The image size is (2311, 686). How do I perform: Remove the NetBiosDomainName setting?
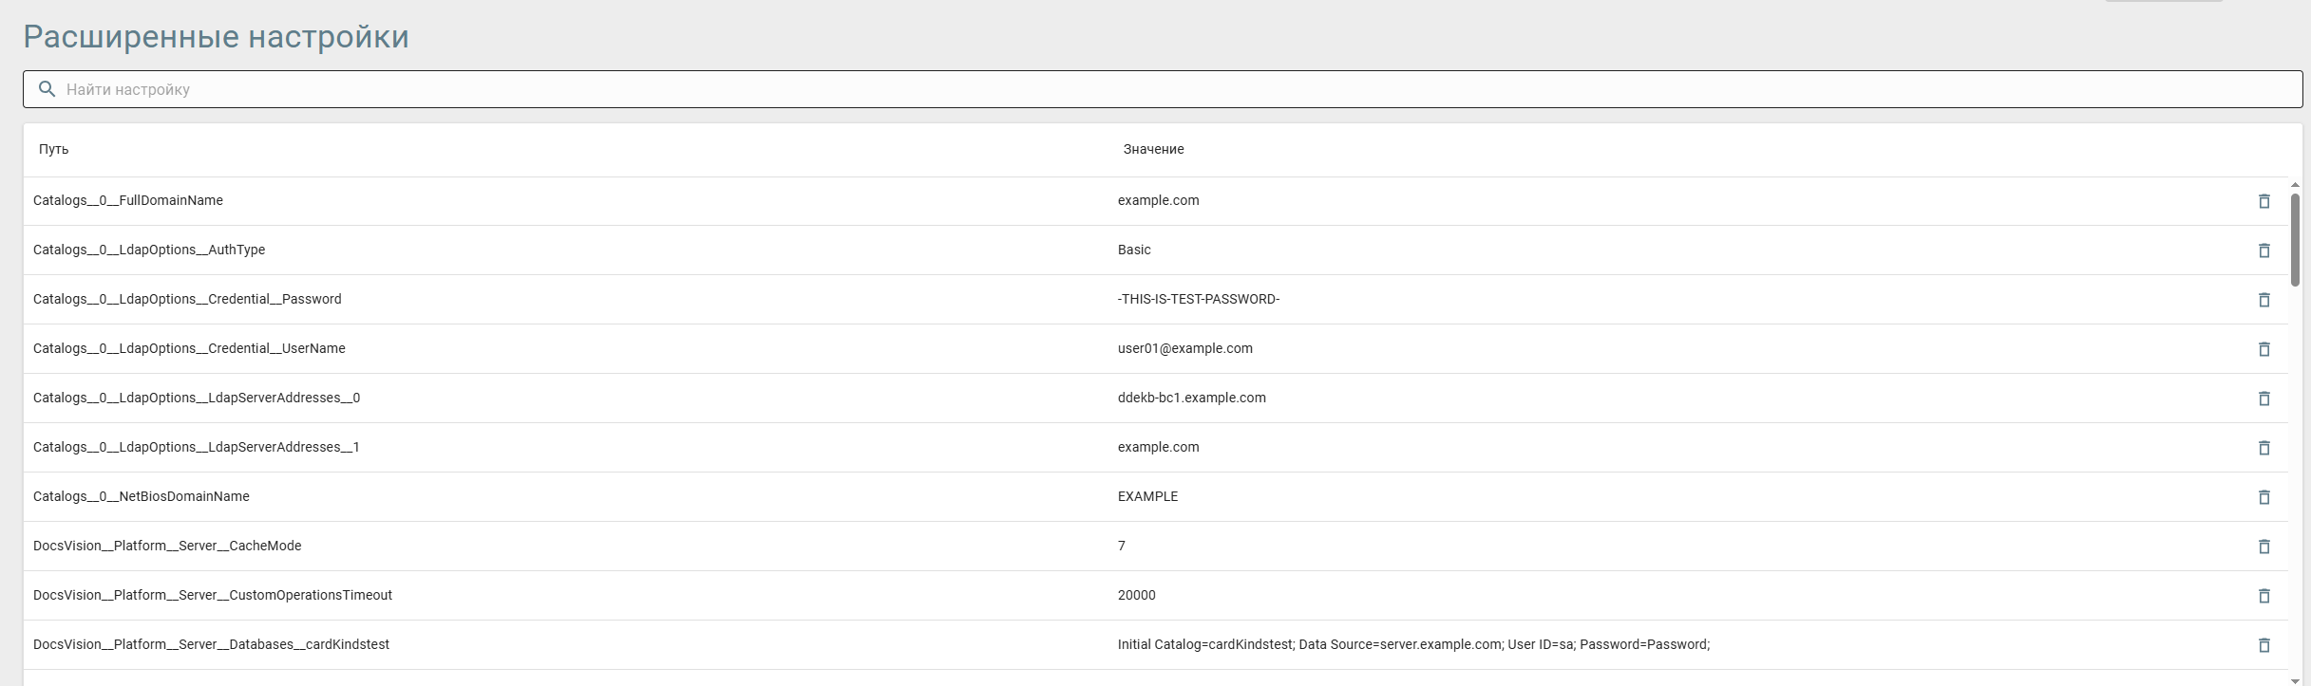click(x=2264, y=497)
